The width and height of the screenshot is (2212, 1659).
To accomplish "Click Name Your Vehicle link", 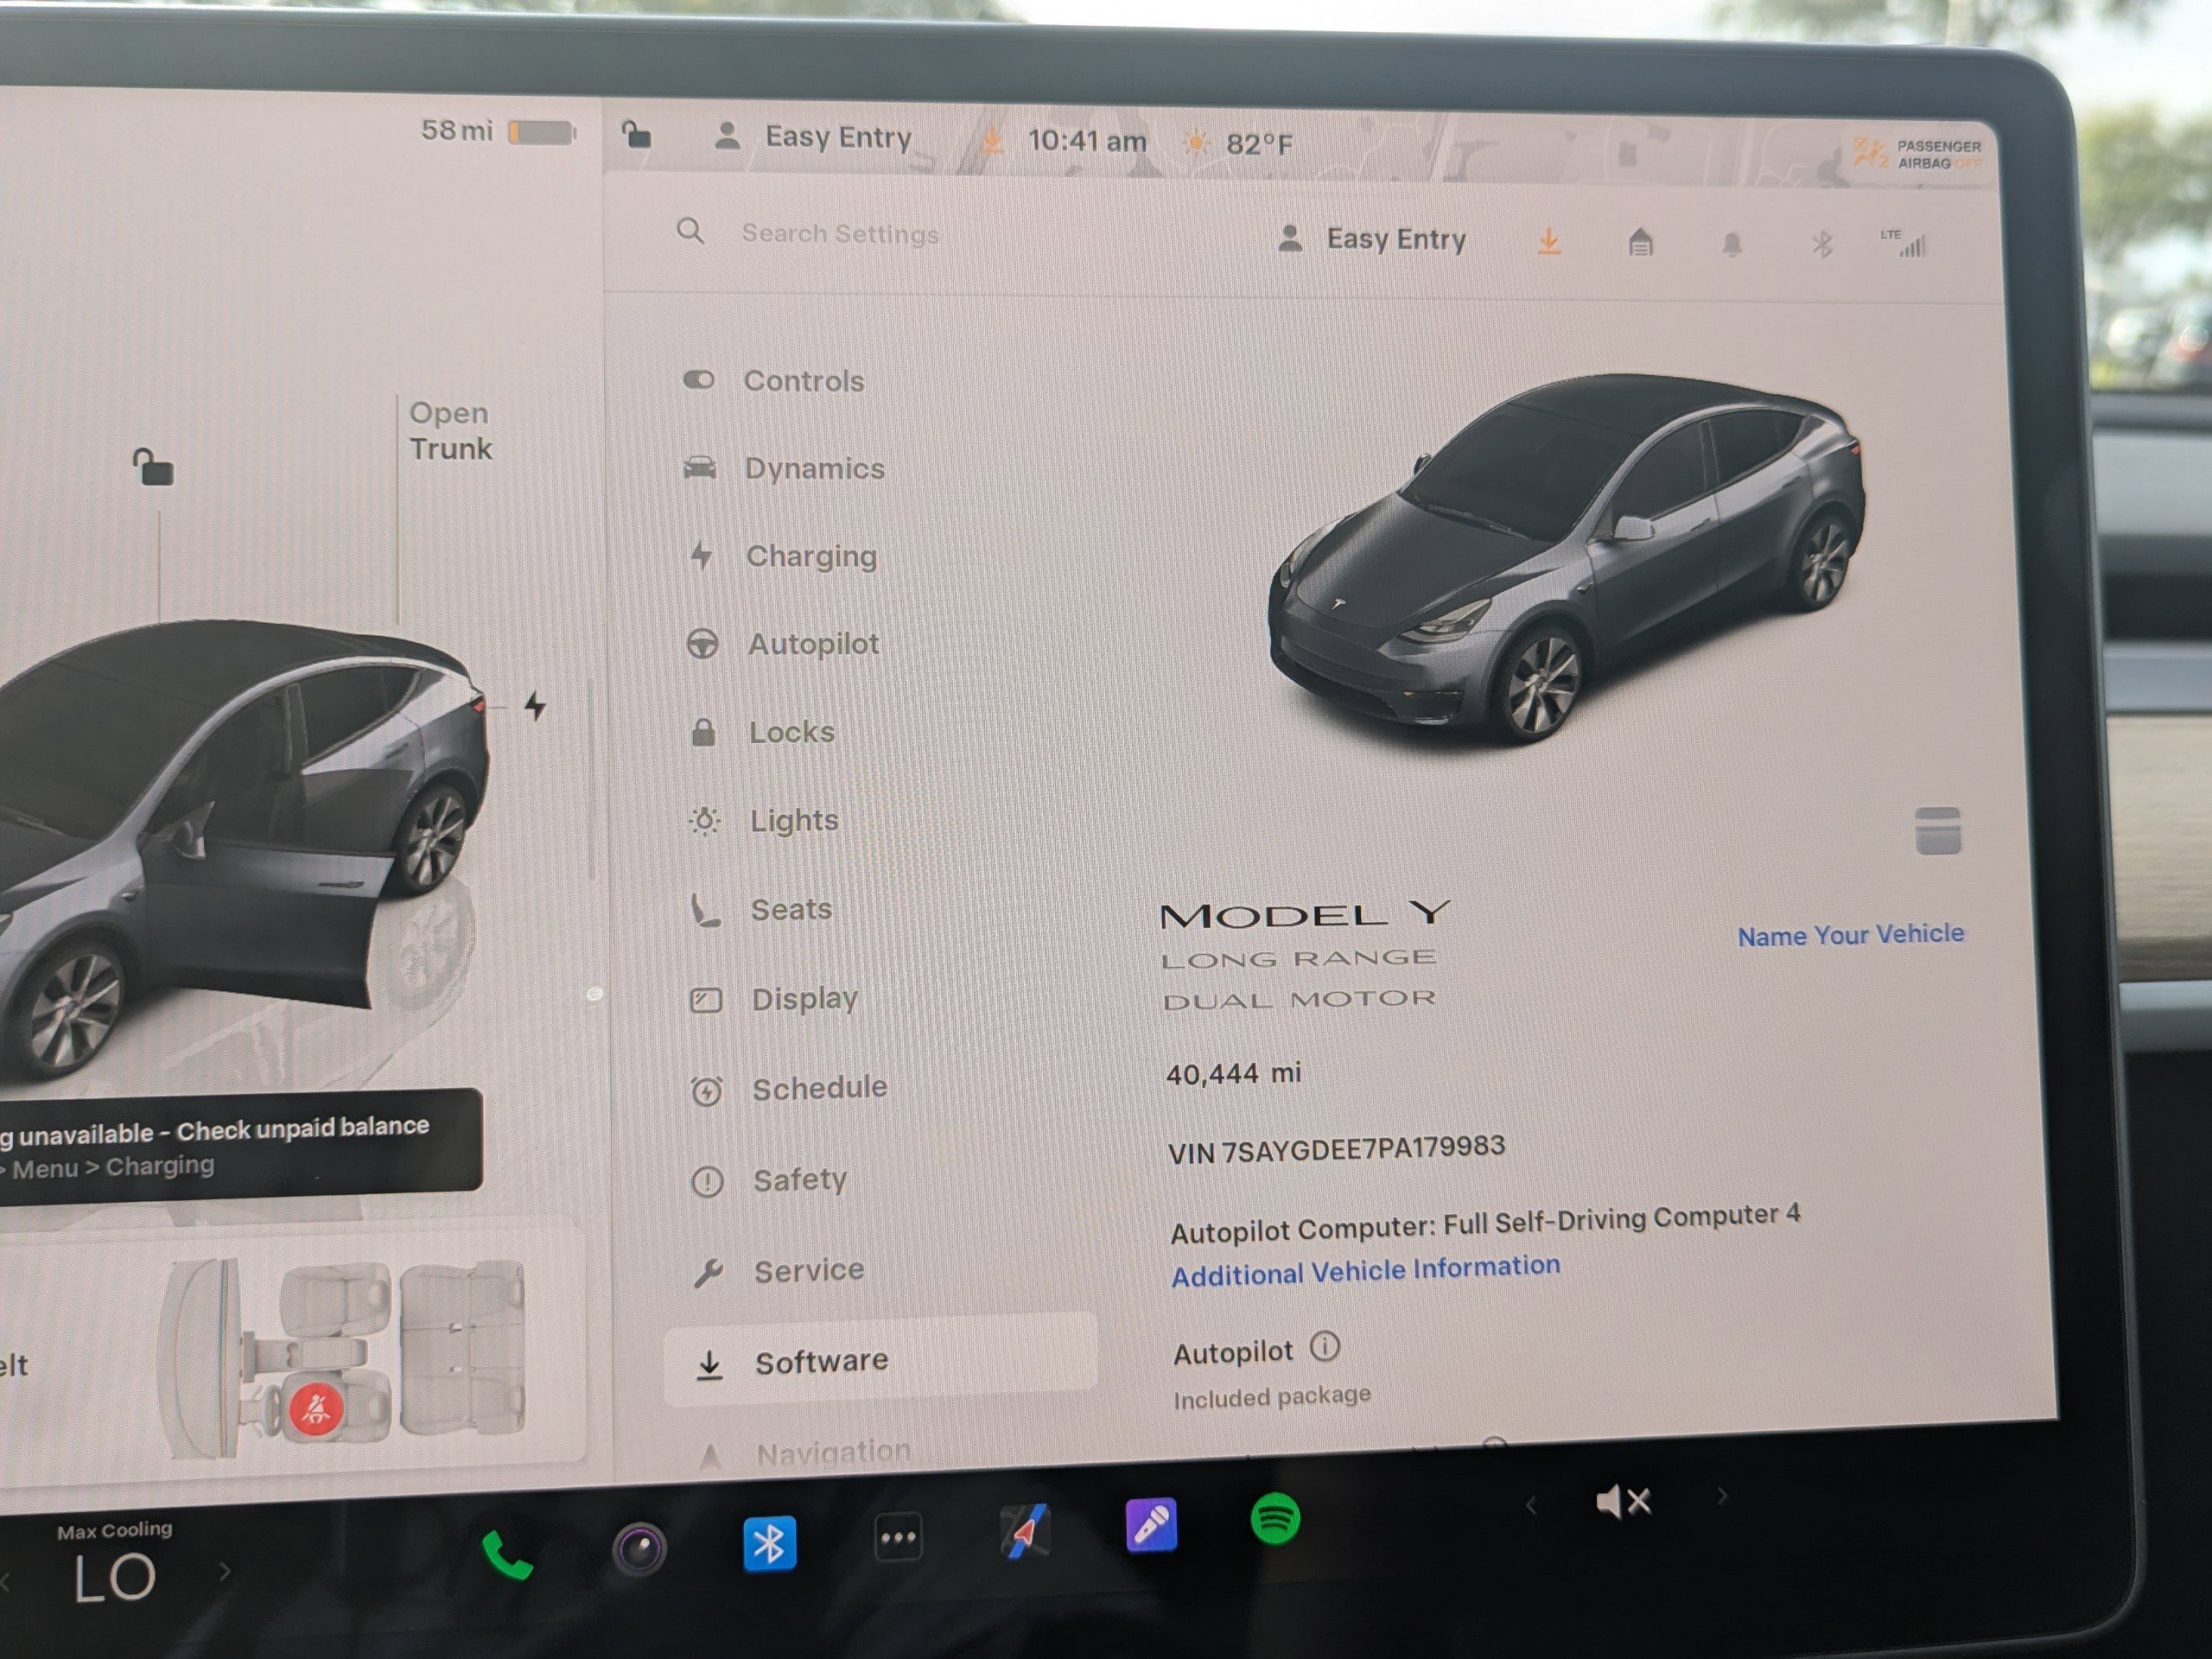I will [1850, 934].
